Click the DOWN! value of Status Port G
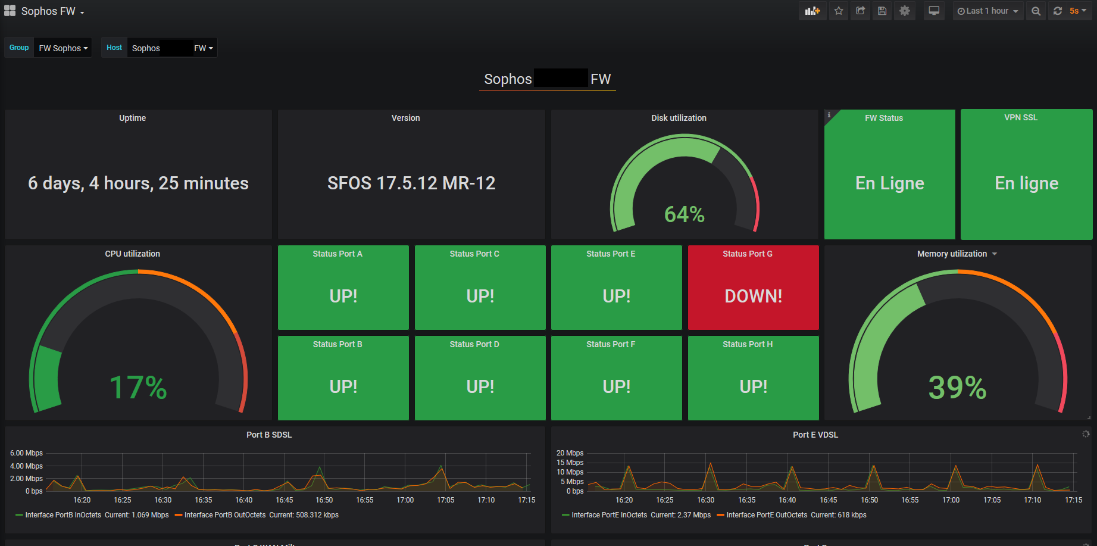This screenshot has height=546, width=1097. 754,296
